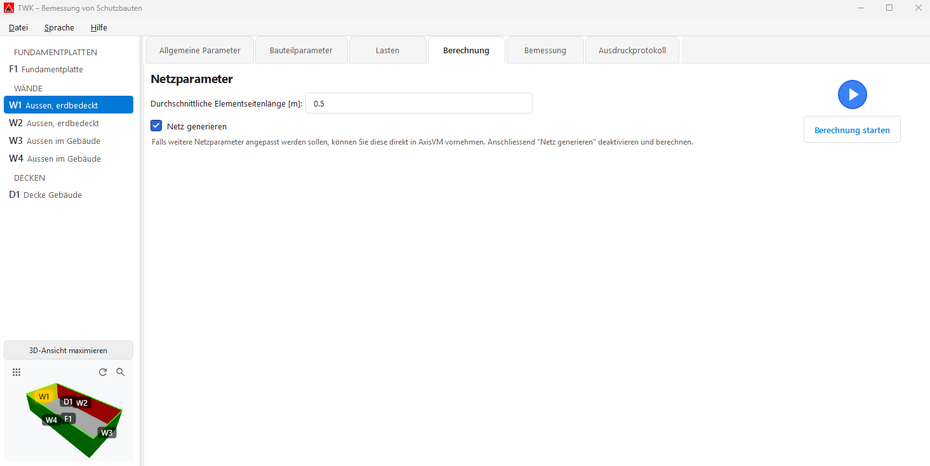The image size is (930, 466).
Task: Click the TWK logo in the title bar
Action: click(8, 8)
